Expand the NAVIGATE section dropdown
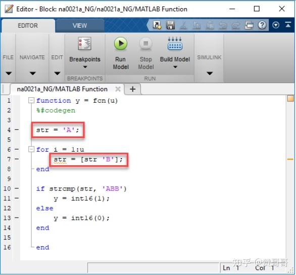Screen dimensions: 296x275 click(32, 73)
